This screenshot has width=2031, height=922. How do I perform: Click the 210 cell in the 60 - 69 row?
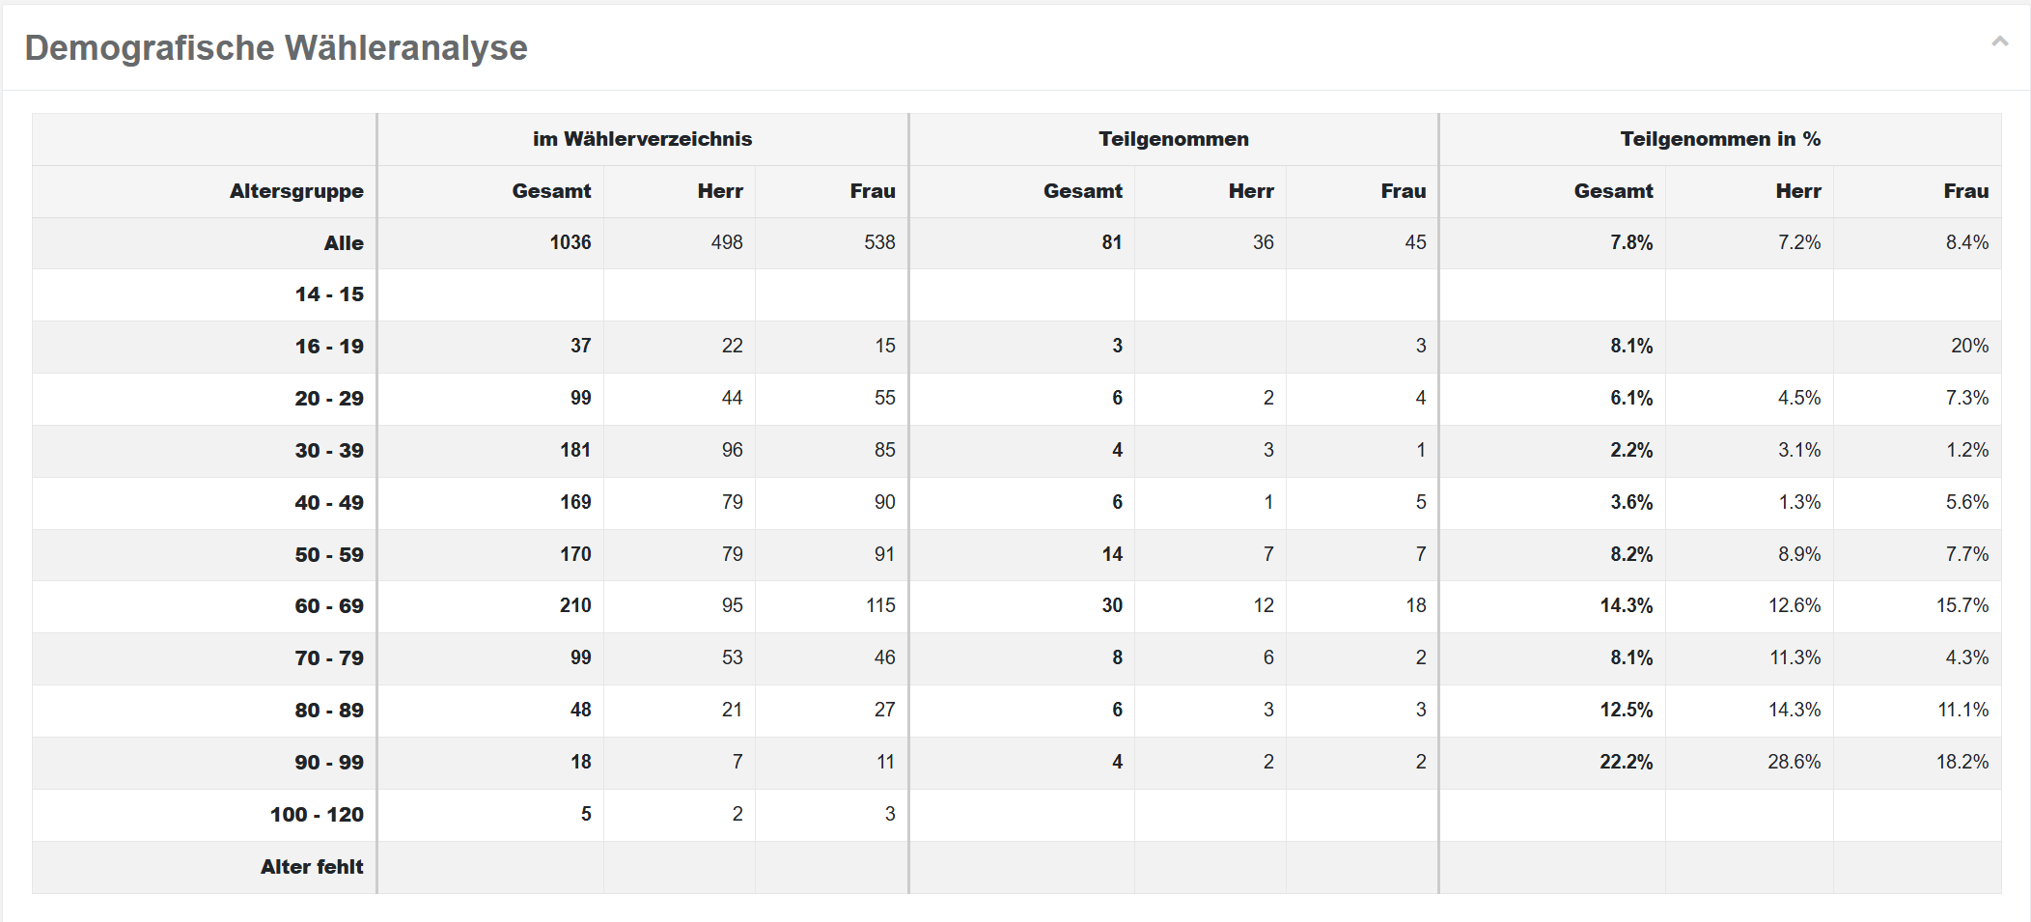[x=575, y=606]
